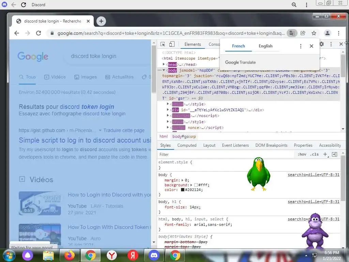This screenshot has width=349, height=262.
Task: Close the DevTools panel
Action: 341,44
